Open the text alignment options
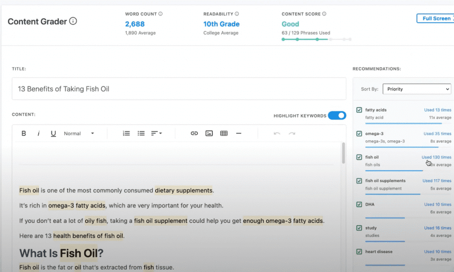 [x=157, y=133]
